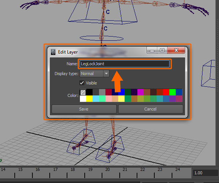
Task: Click the Name field containing LegLockJoint
Action: point(124,64)
